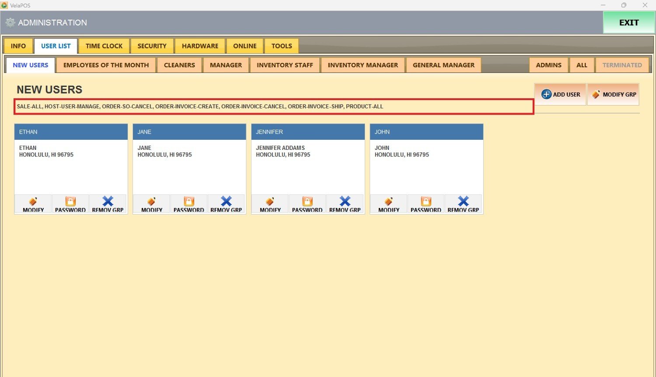The width and height of the screenshot is (656, 377).
Task: Go to the Hardware tab
Action: (x=200, y=46)
